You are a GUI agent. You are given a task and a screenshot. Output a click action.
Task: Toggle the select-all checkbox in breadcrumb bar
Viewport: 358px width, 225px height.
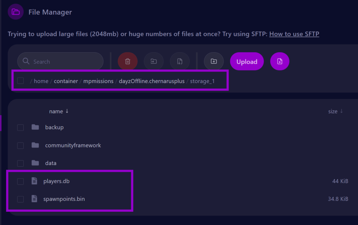(21, 81)
